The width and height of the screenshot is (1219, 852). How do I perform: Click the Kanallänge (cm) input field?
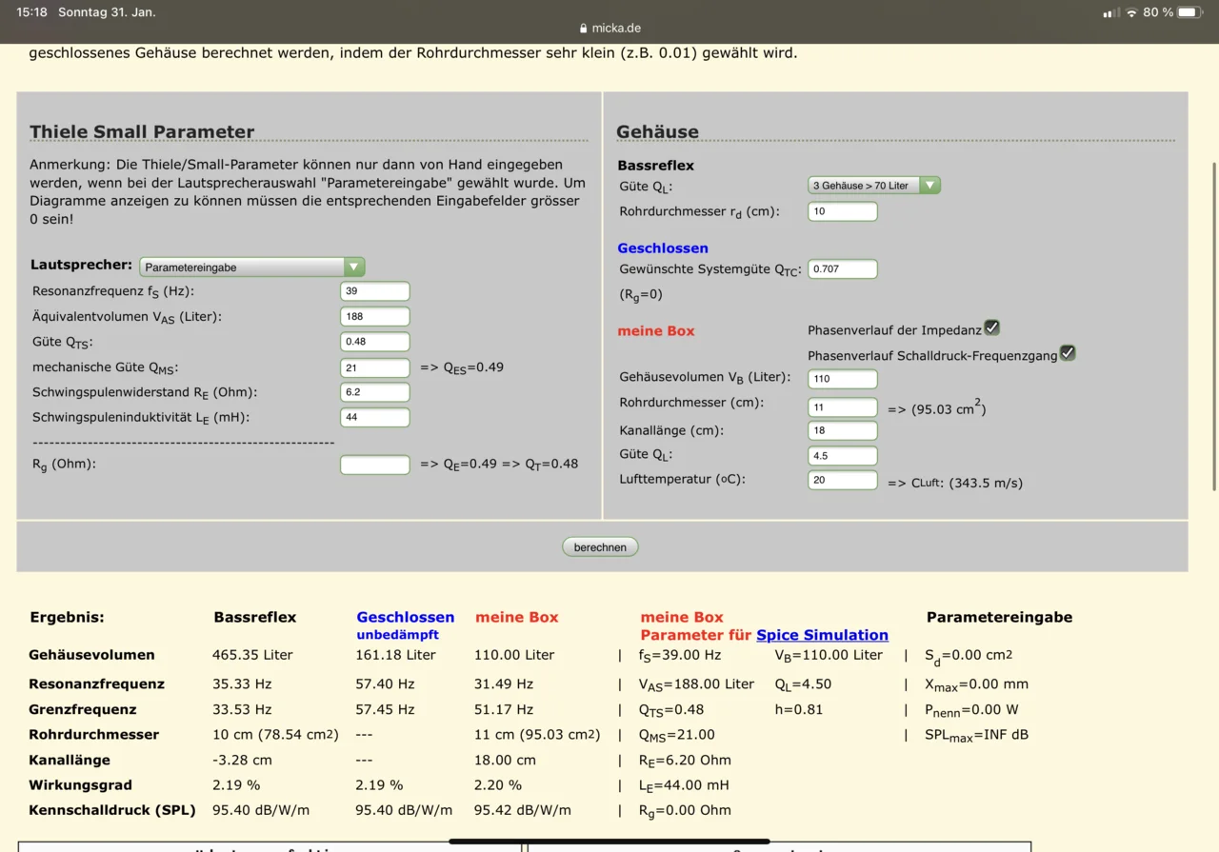pos(842,430)
